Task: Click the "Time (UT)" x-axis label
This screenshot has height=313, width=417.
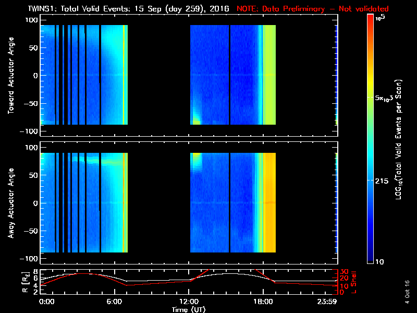Action: [x=189, y=309]
